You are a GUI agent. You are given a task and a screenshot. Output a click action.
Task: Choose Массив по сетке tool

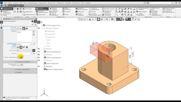[108, 9]
